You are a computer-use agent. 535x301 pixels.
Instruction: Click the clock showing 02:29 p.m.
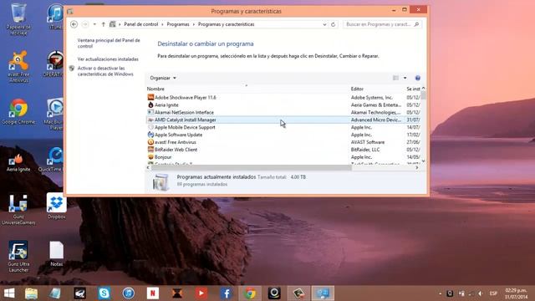(516, 290)
